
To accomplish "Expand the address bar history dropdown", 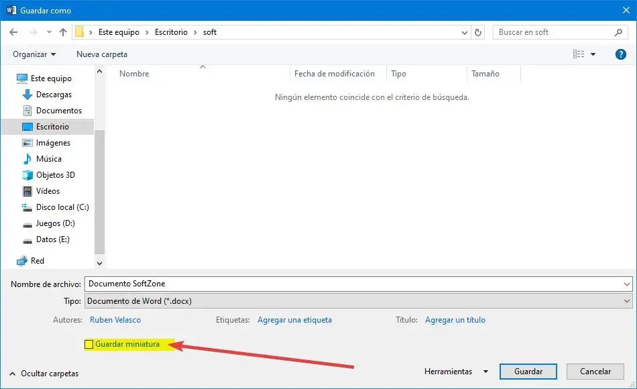I will (465, 32).
